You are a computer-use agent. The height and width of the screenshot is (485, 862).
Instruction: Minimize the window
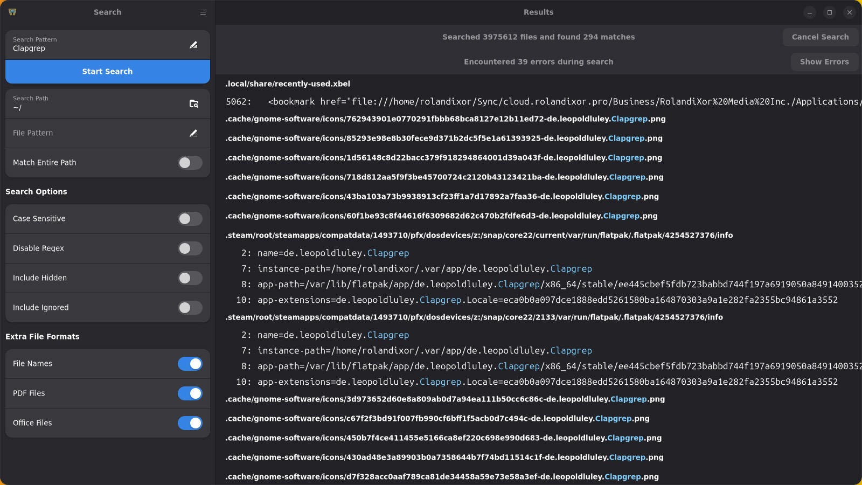(x=810, y=12)
